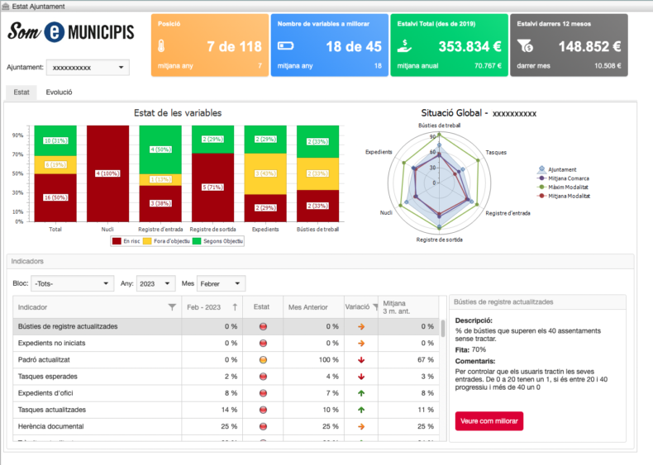Image resolution: width=653 pixels, height=465 pixels.
Task: Click red down arrow for Padró actualitzat
Action: pos(361,360)
